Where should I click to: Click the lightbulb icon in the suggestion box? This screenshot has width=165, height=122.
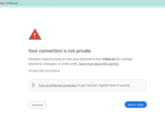click(x=33, y=85)
